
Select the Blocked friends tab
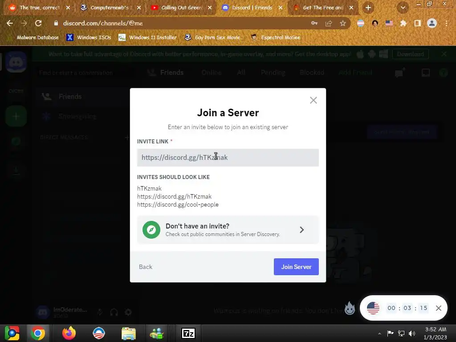[312, 73]
